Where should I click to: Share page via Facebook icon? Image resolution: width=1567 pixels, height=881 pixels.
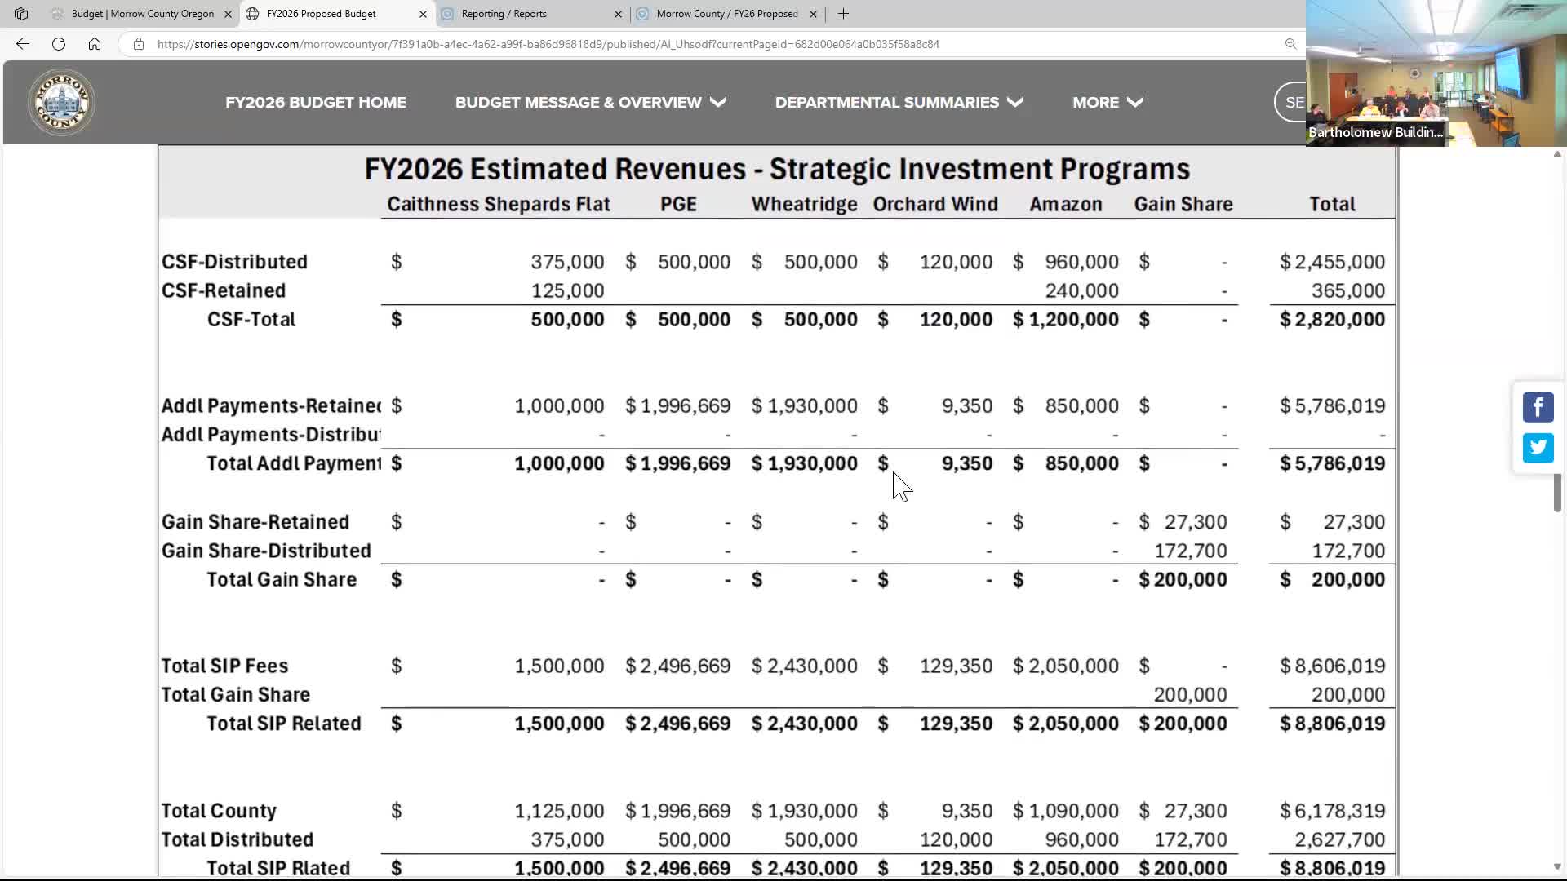(x=1538, y=407)
